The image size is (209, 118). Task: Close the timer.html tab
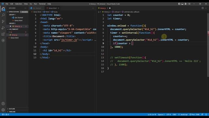point(58,8)
